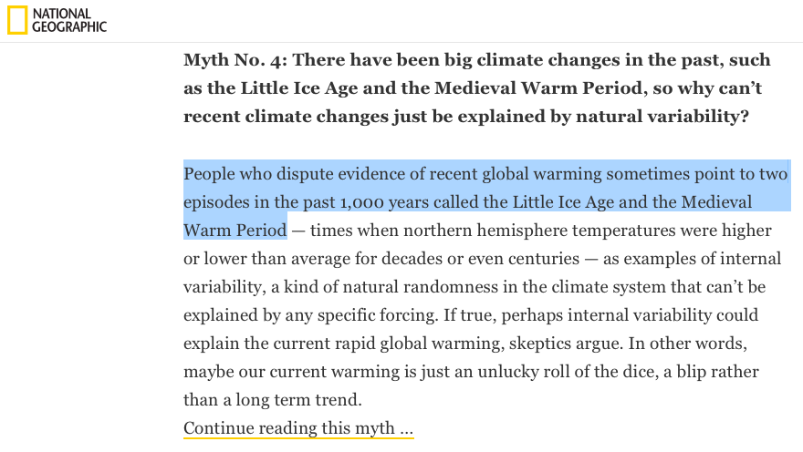Image resolution: width=803 pixels, height=452 pixels.
Task: Open the Continue reading this myth link
Action: point(298,428)
